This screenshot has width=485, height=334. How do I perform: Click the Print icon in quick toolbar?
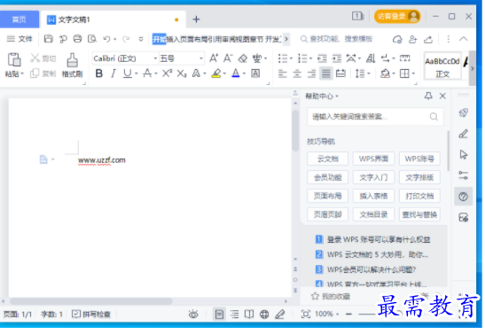(77, 39)
